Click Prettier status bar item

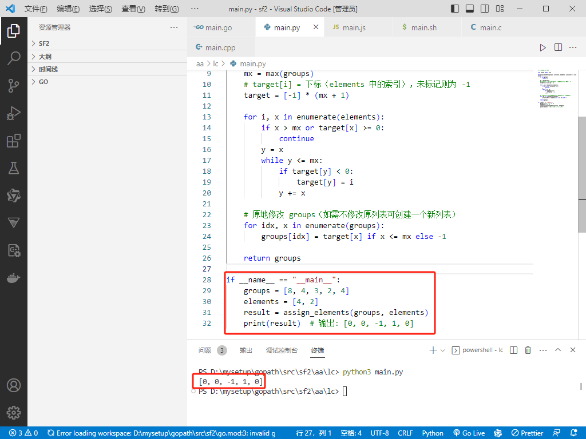pos(527,433)
